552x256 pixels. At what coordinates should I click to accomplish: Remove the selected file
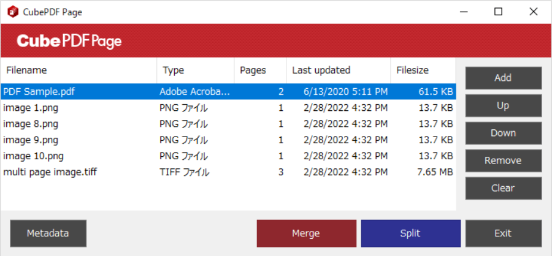coord(503,160)
